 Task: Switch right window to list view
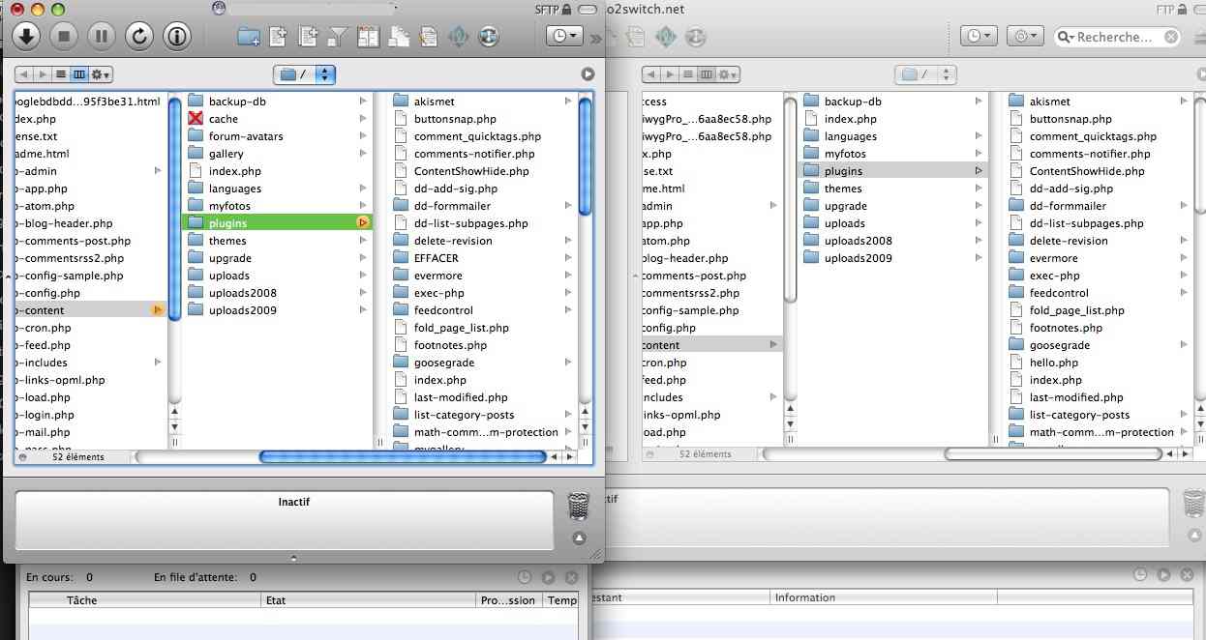(688, 74)
